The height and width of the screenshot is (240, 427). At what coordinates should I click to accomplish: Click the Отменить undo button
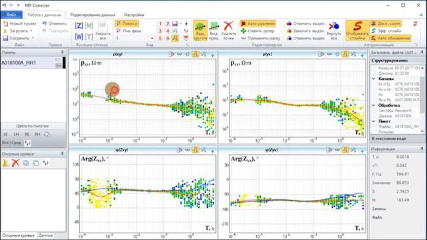(x=55, y=24)
